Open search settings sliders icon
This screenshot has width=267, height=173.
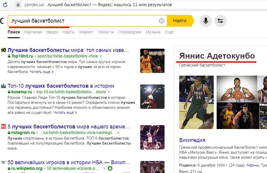[x=220, y=21]
